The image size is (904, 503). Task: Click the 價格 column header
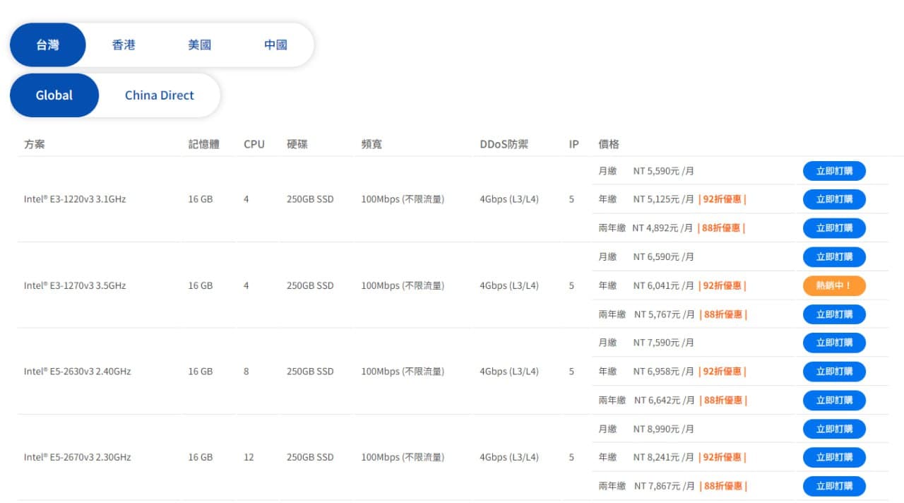(609, 144)
